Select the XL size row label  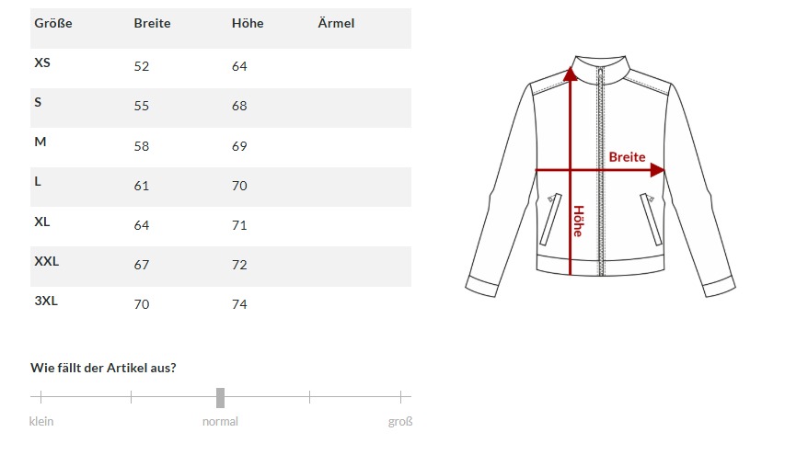pos(42,222)
